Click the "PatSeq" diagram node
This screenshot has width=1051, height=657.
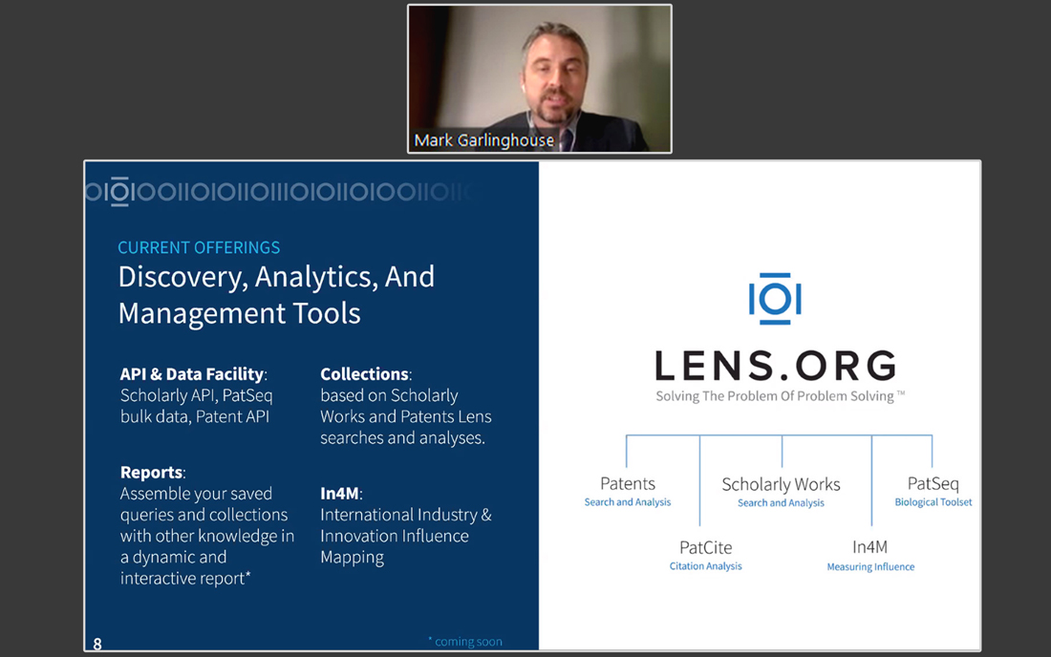point(933,483)
